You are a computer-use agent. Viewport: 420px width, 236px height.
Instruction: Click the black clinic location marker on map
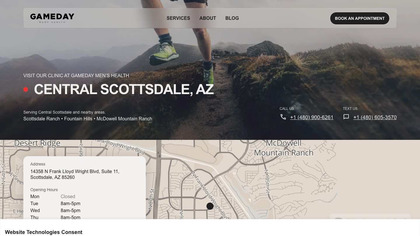pyautogui.click(x=210, y=206)
